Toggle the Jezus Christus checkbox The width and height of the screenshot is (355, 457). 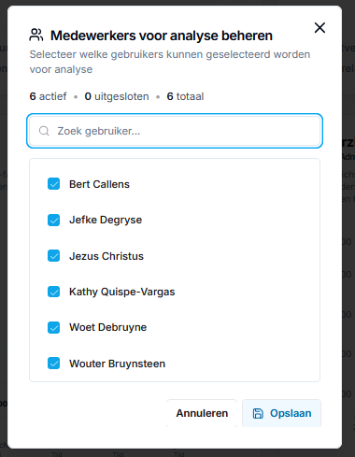53,256
